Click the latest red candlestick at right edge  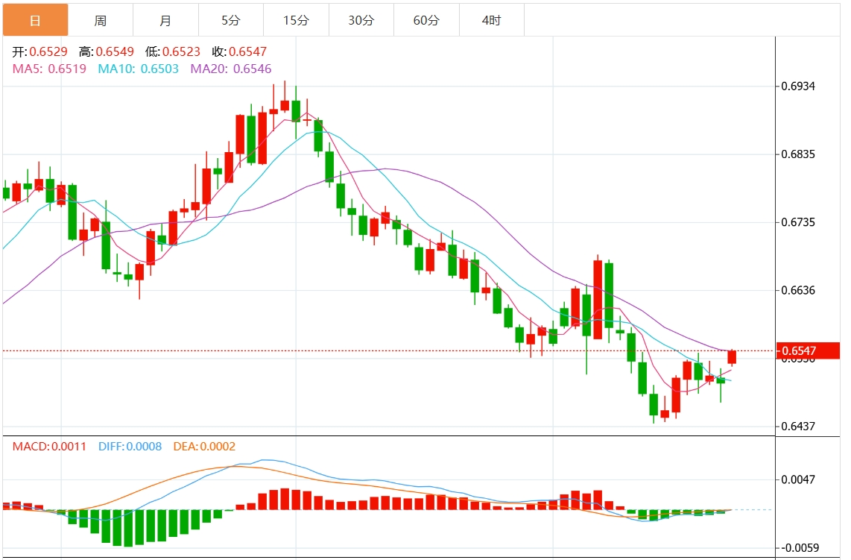732,357
